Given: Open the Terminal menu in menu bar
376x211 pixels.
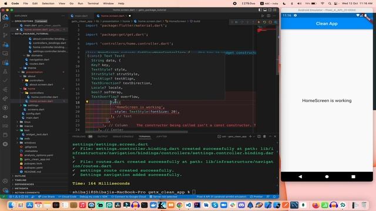Looking at the screenshot, I should click(x=93, y=4).
